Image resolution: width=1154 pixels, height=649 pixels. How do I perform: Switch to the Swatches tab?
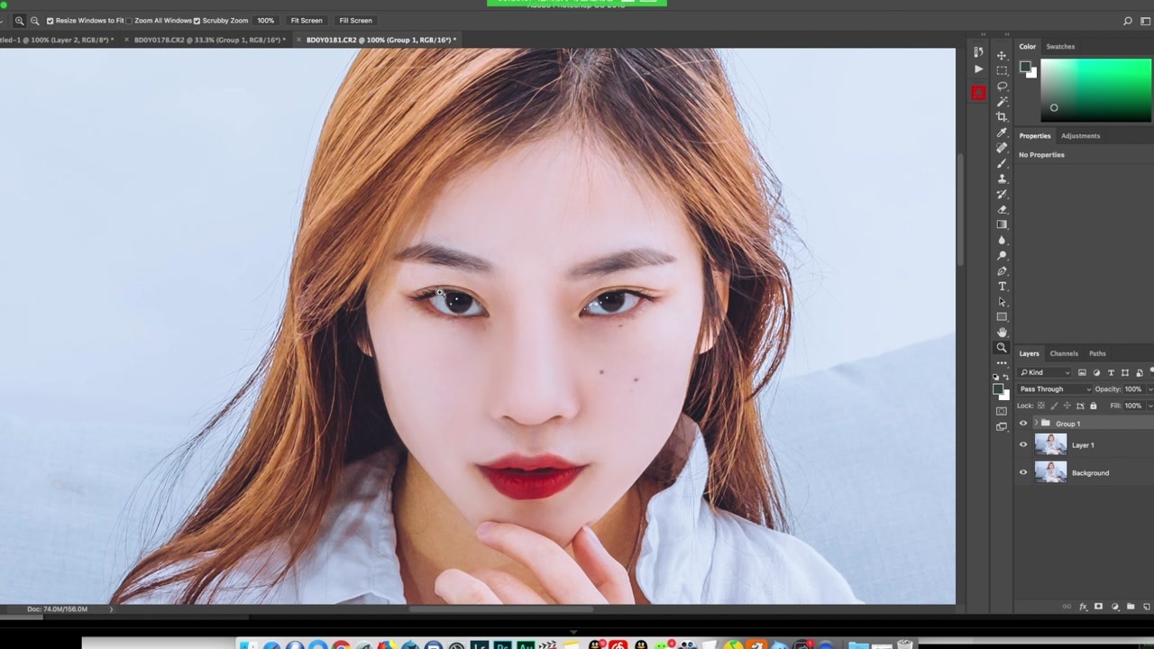pos(1060,46)
